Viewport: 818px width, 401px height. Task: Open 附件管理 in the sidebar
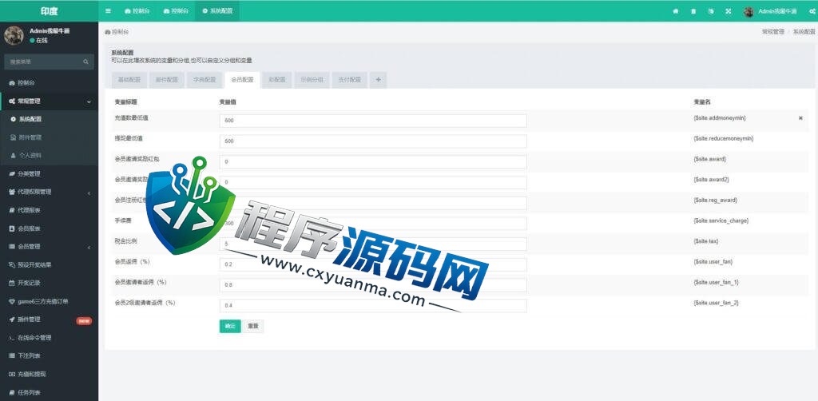(49, 137)
